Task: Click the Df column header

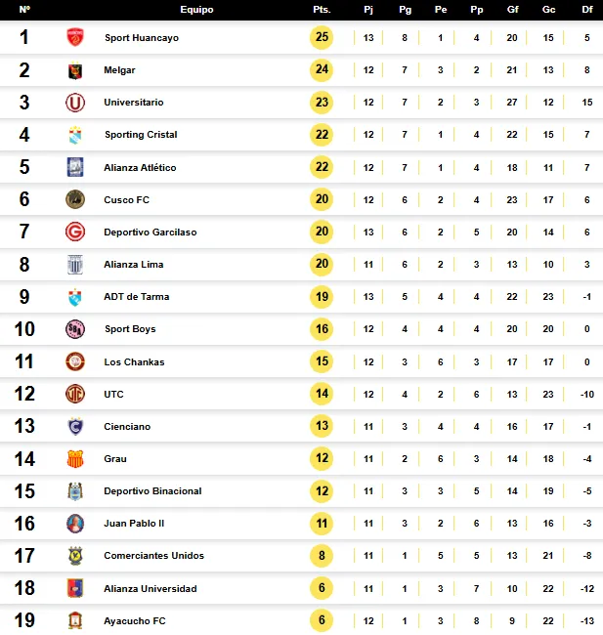Action: coord(587,10)
